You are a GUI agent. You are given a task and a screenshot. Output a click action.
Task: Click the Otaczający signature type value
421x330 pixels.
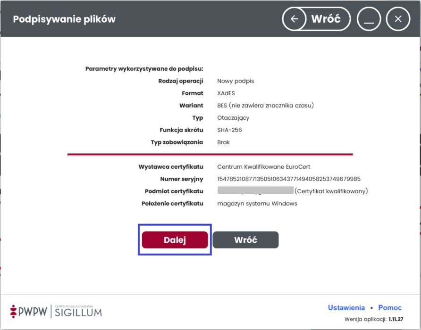tap(233, 118)
